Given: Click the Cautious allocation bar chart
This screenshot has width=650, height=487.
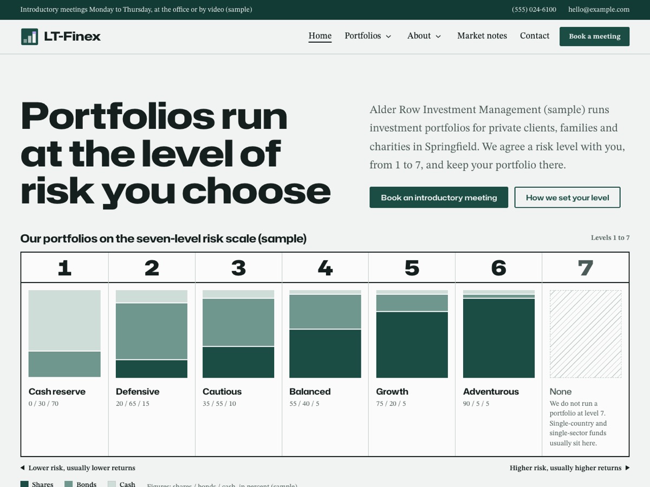Looking at the screenshot, I should pos(238,334).
